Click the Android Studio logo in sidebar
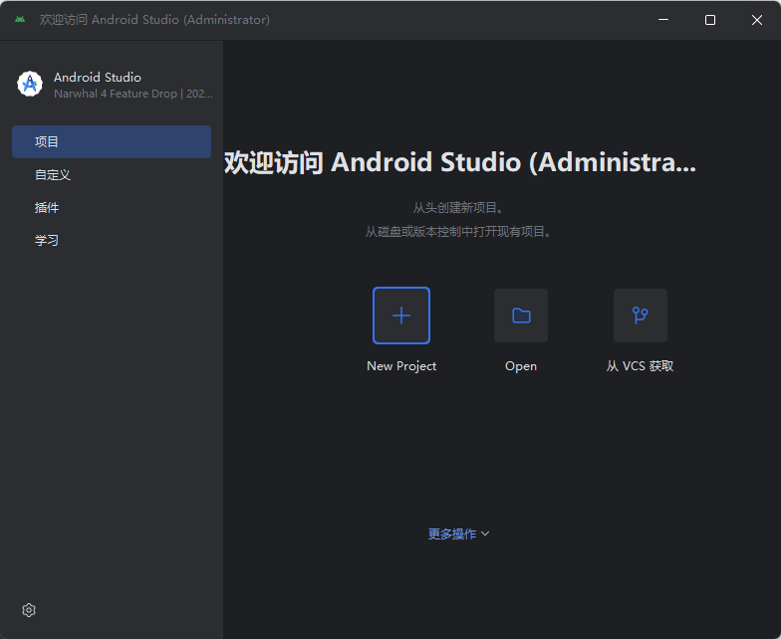781x639 pixels. pos(30,85)
